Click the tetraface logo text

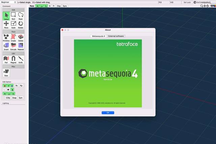click(127, 44)
